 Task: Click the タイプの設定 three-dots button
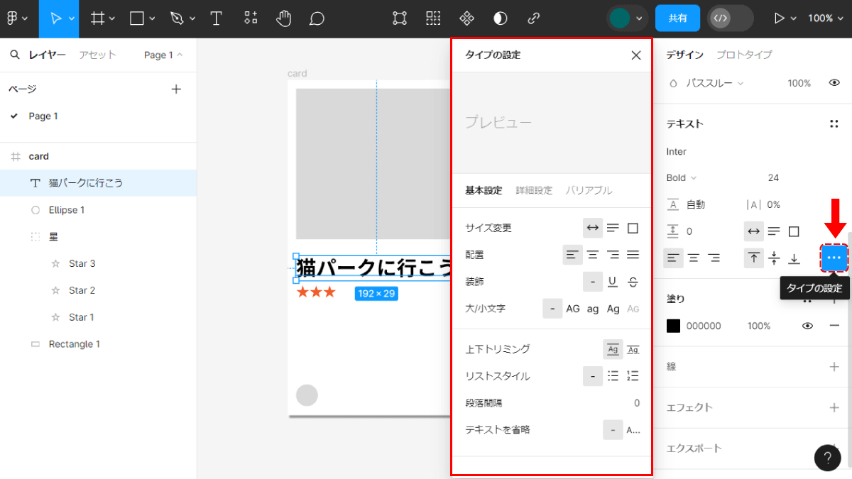click(x=834, y=258)
